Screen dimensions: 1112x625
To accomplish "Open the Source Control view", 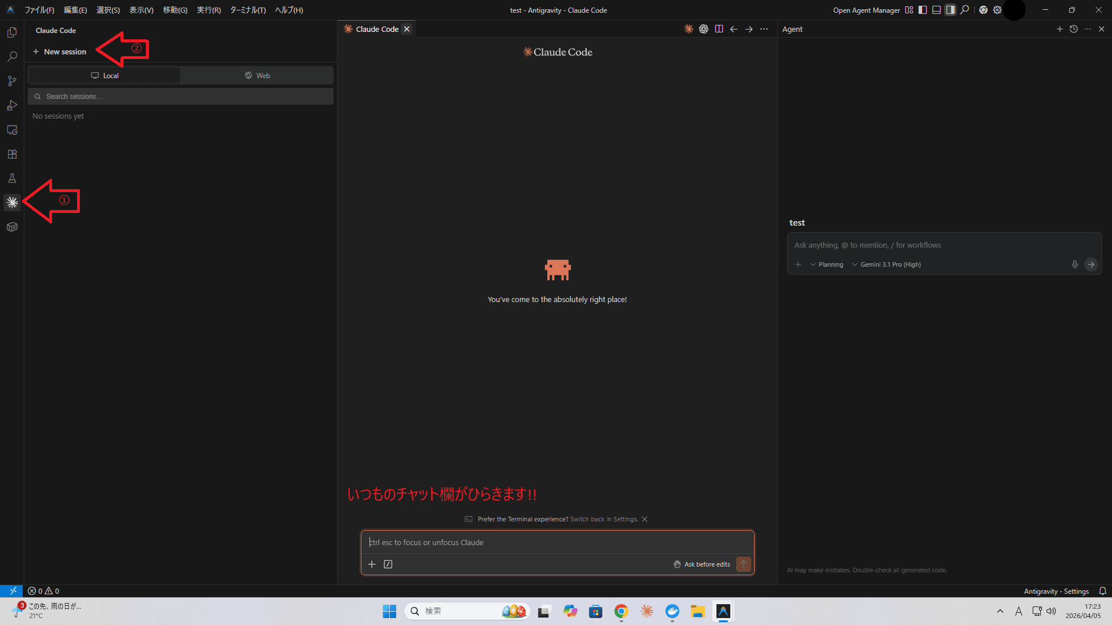I will point(12,81).
